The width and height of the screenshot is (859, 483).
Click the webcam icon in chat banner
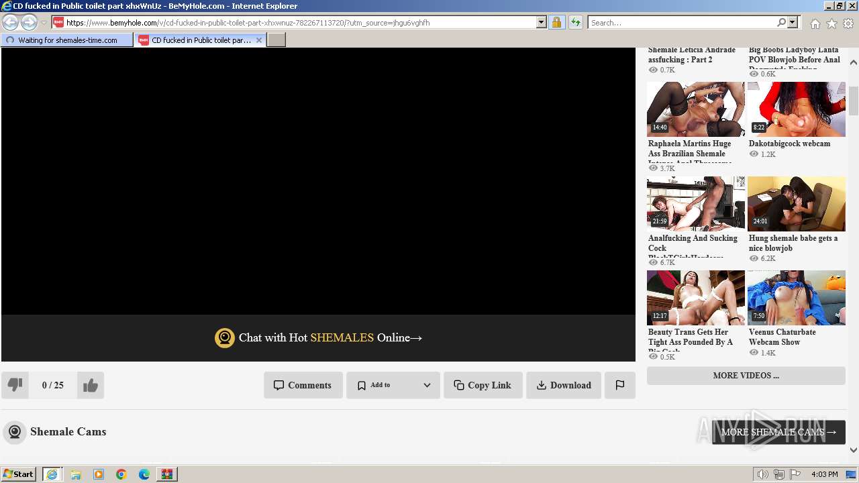(224, 337)
